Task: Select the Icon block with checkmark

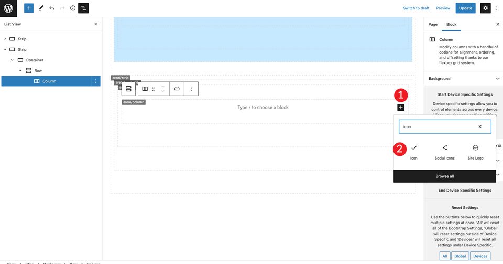Action: pos(414,152)
